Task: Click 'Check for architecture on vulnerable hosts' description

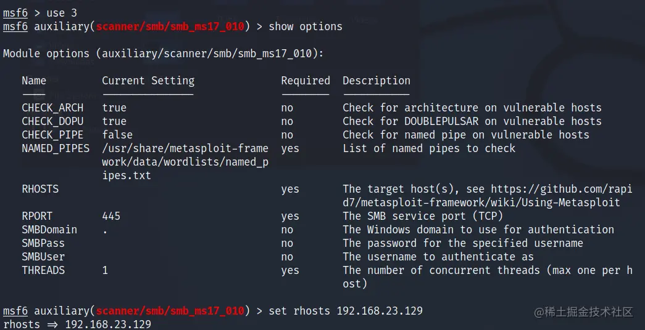Action: pos(472,108)
